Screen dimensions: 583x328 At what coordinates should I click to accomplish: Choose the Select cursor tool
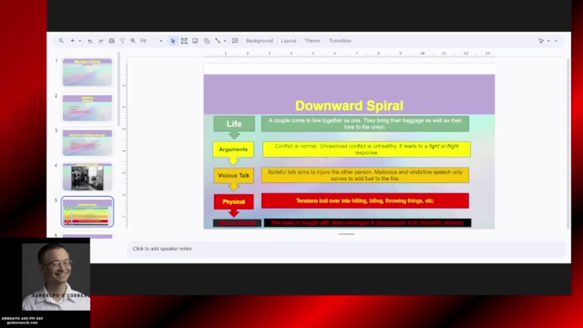[x=173, y=41]
